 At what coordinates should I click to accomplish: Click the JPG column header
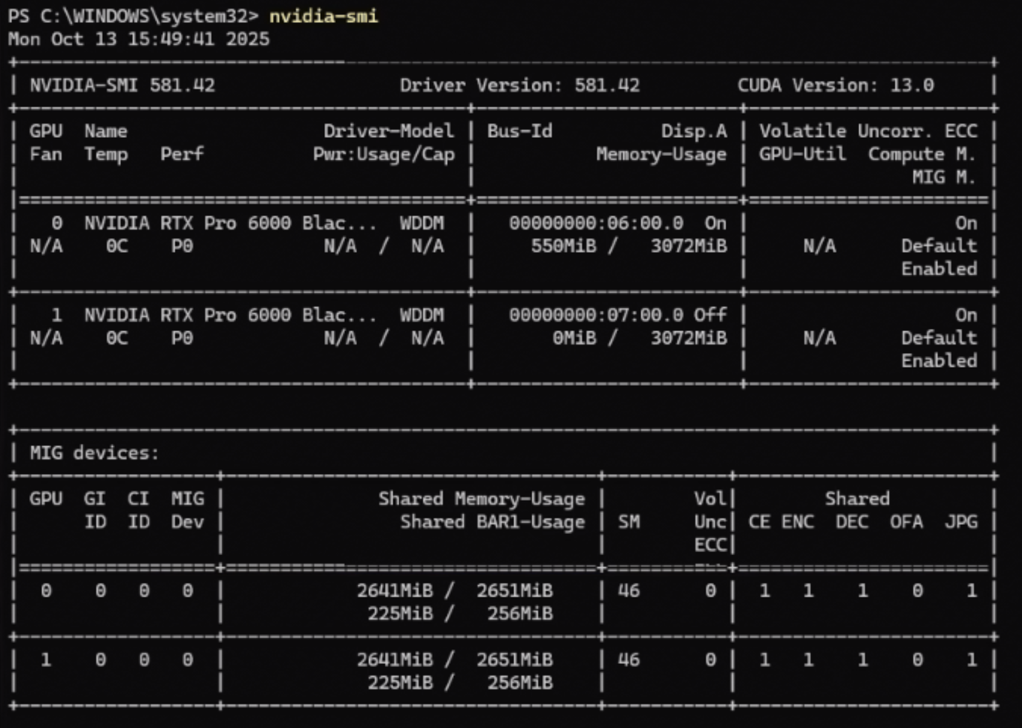tap(961, 522)
